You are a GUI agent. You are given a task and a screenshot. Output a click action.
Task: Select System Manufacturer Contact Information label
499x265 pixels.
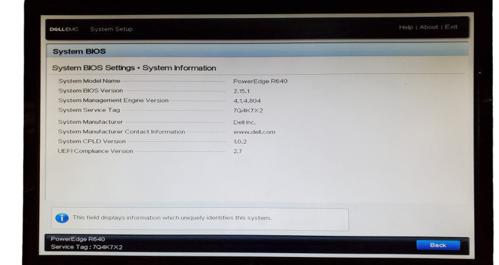(x=121, y=132)
